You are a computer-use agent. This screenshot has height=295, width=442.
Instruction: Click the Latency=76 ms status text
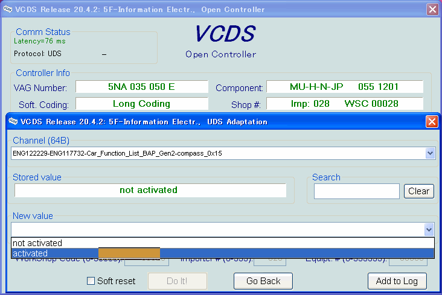(x=40, y=41)
